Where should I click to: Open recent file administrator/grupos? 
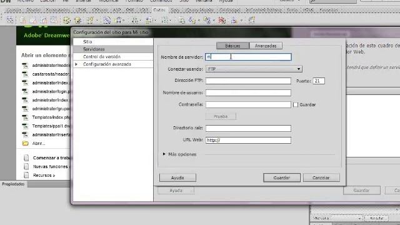[51, 109]
